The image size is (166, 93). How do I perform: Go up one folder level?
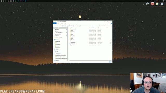pos(59,25)
